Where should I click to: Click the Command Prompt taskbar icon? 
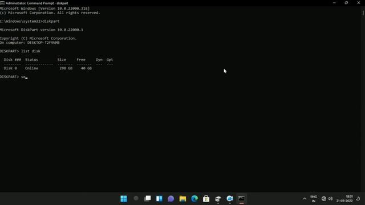tap(241, 199)
